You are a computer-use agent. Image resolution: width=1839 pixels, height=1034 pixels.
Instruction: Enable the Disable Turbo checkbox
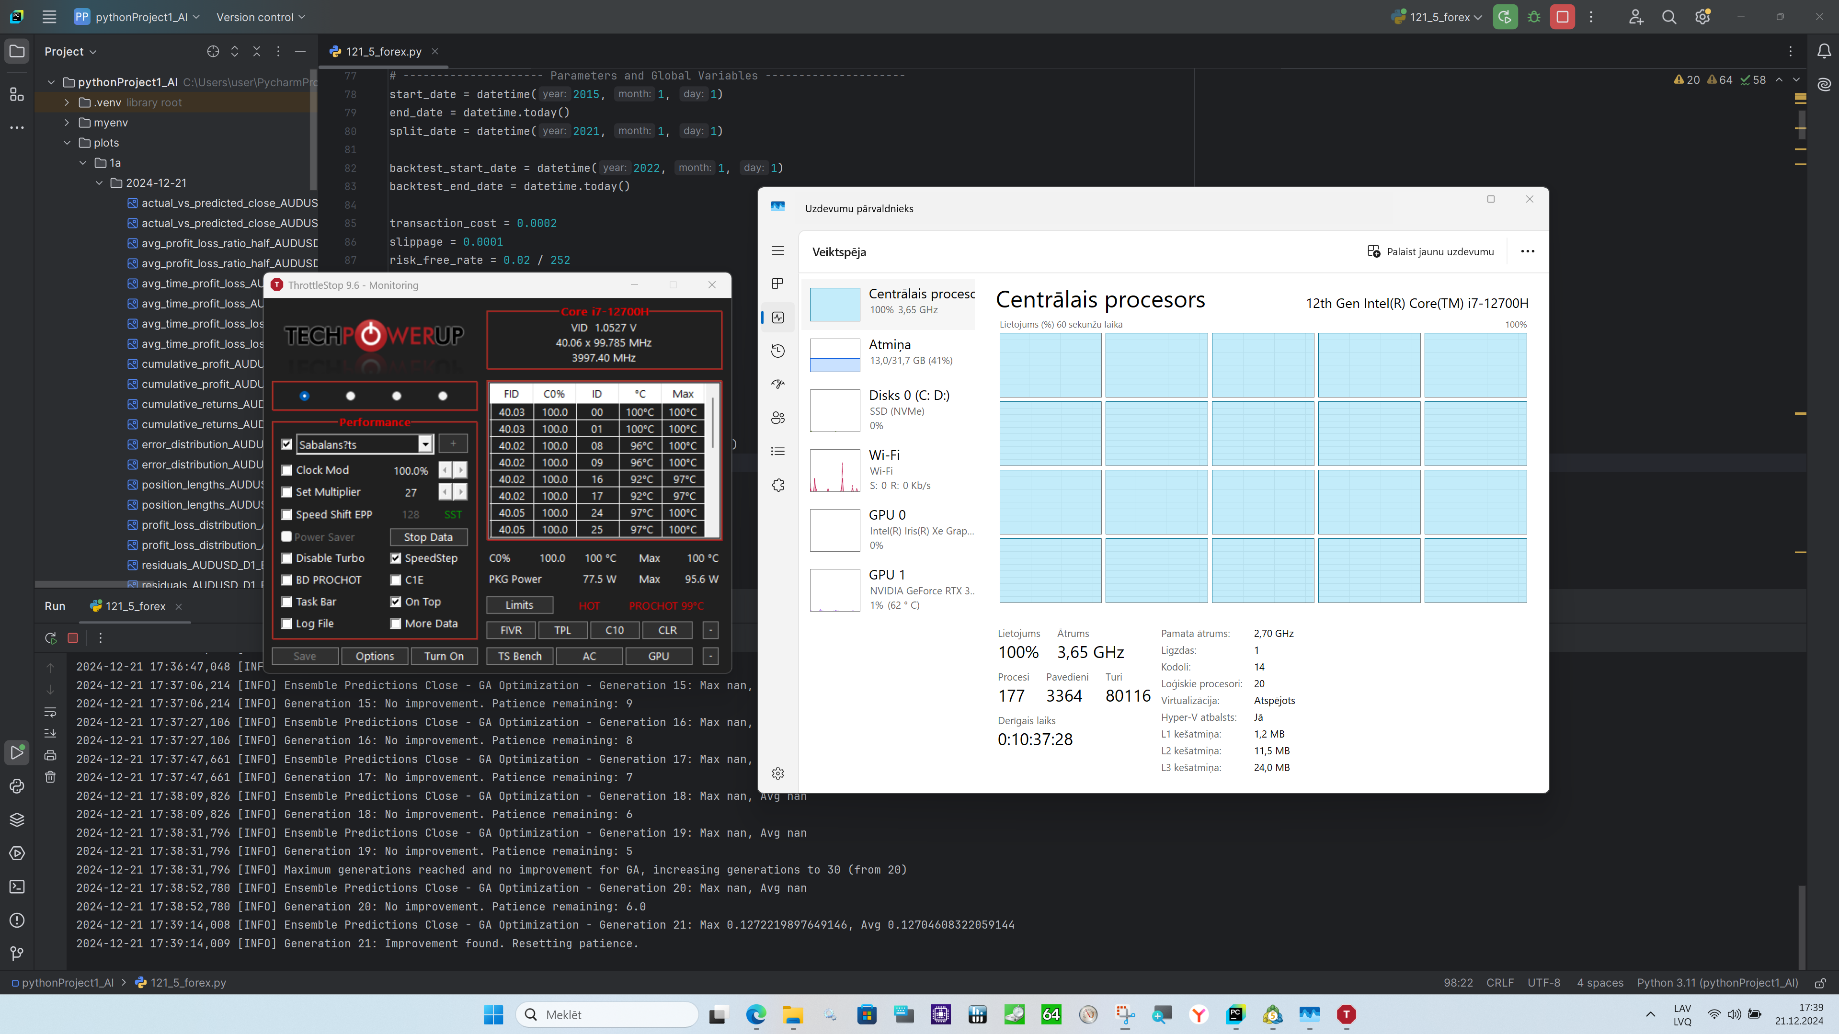pos(287,558)
